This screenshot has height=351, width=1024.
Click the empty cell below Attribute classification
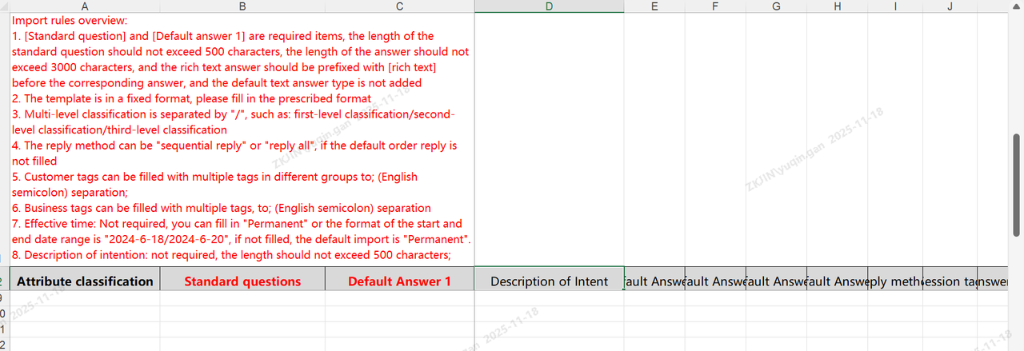pos(85,298)
